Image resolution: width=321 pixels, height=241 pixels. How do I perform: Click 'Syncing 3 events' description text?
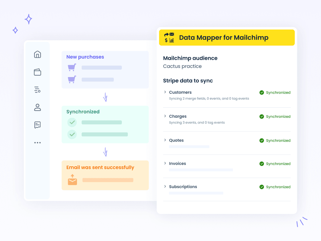(197, 123)
